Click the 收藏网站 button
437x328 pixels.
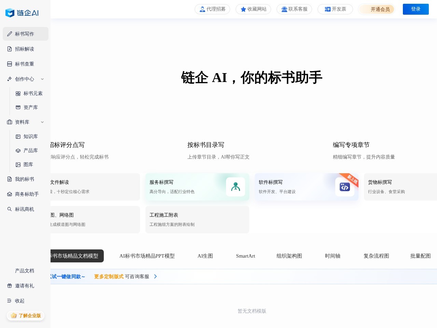tap(253, 9)
